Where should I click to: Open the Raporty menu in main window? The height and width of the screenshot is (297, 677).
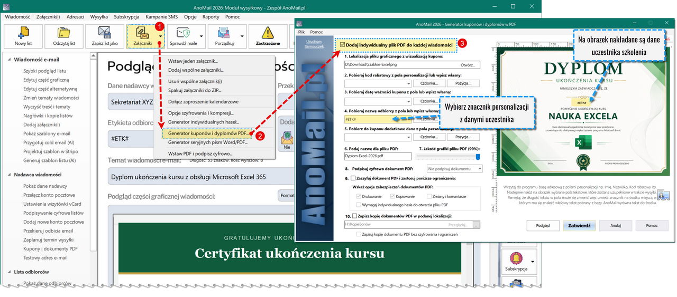[x=211, y=16]
